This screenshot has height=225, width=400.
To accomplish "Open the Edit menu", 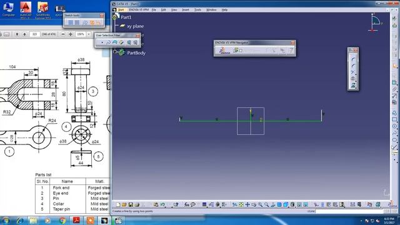I will point(164,10).
